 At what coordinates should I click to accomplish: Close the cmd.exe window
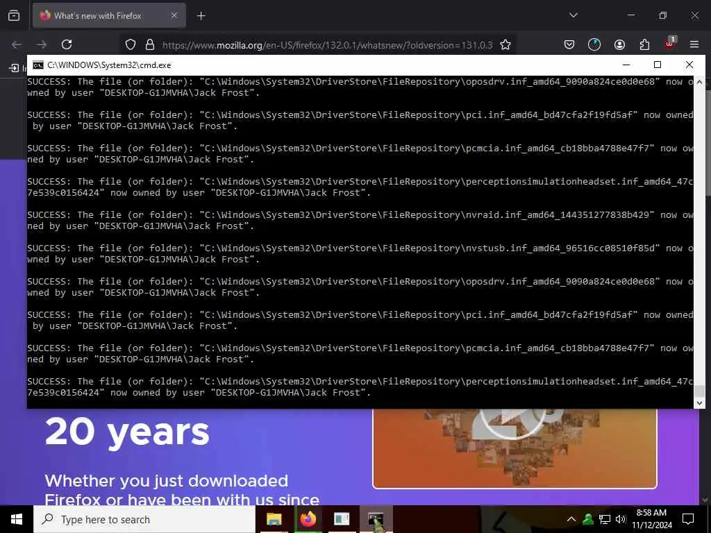pos(689,65)
